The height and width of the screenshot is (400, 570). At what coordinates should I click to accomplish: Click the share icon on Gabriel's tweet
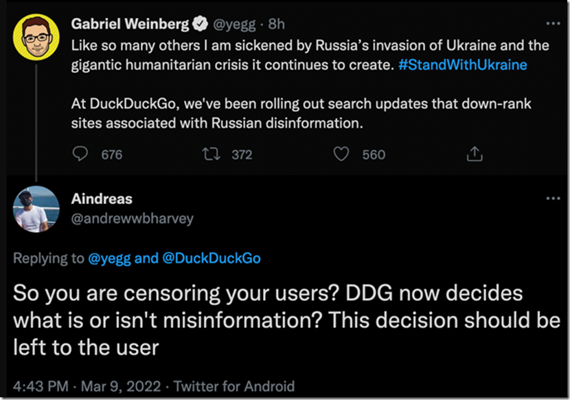pyautogui.click(x=474, y=155)
